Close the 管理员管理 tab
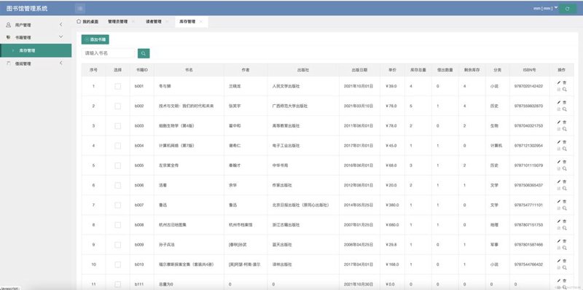Screen dimensions: 583x290 click(133, 22)
